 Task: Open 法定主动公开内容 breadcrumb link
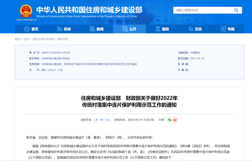click(43, 39)
